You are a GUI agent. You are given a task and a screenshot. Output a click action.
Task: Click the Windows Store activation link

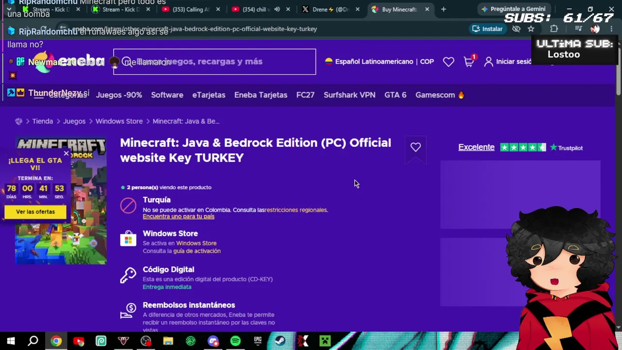coord(196,243)
